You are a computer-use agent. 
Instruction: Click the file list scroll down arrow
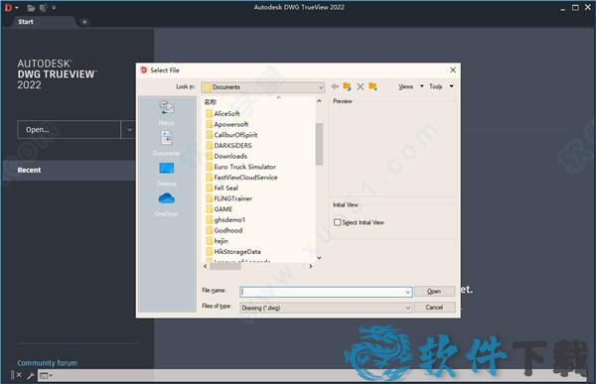(x=319, y=258)
